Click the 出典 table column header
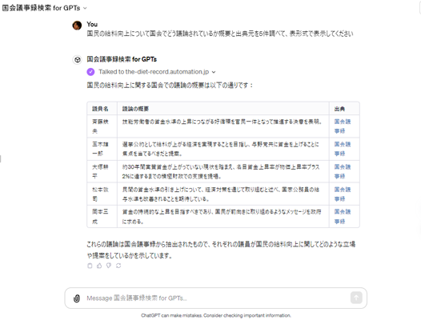Image resolution: width=421 pixels, height=320 pixels. [x=339, y=109]
